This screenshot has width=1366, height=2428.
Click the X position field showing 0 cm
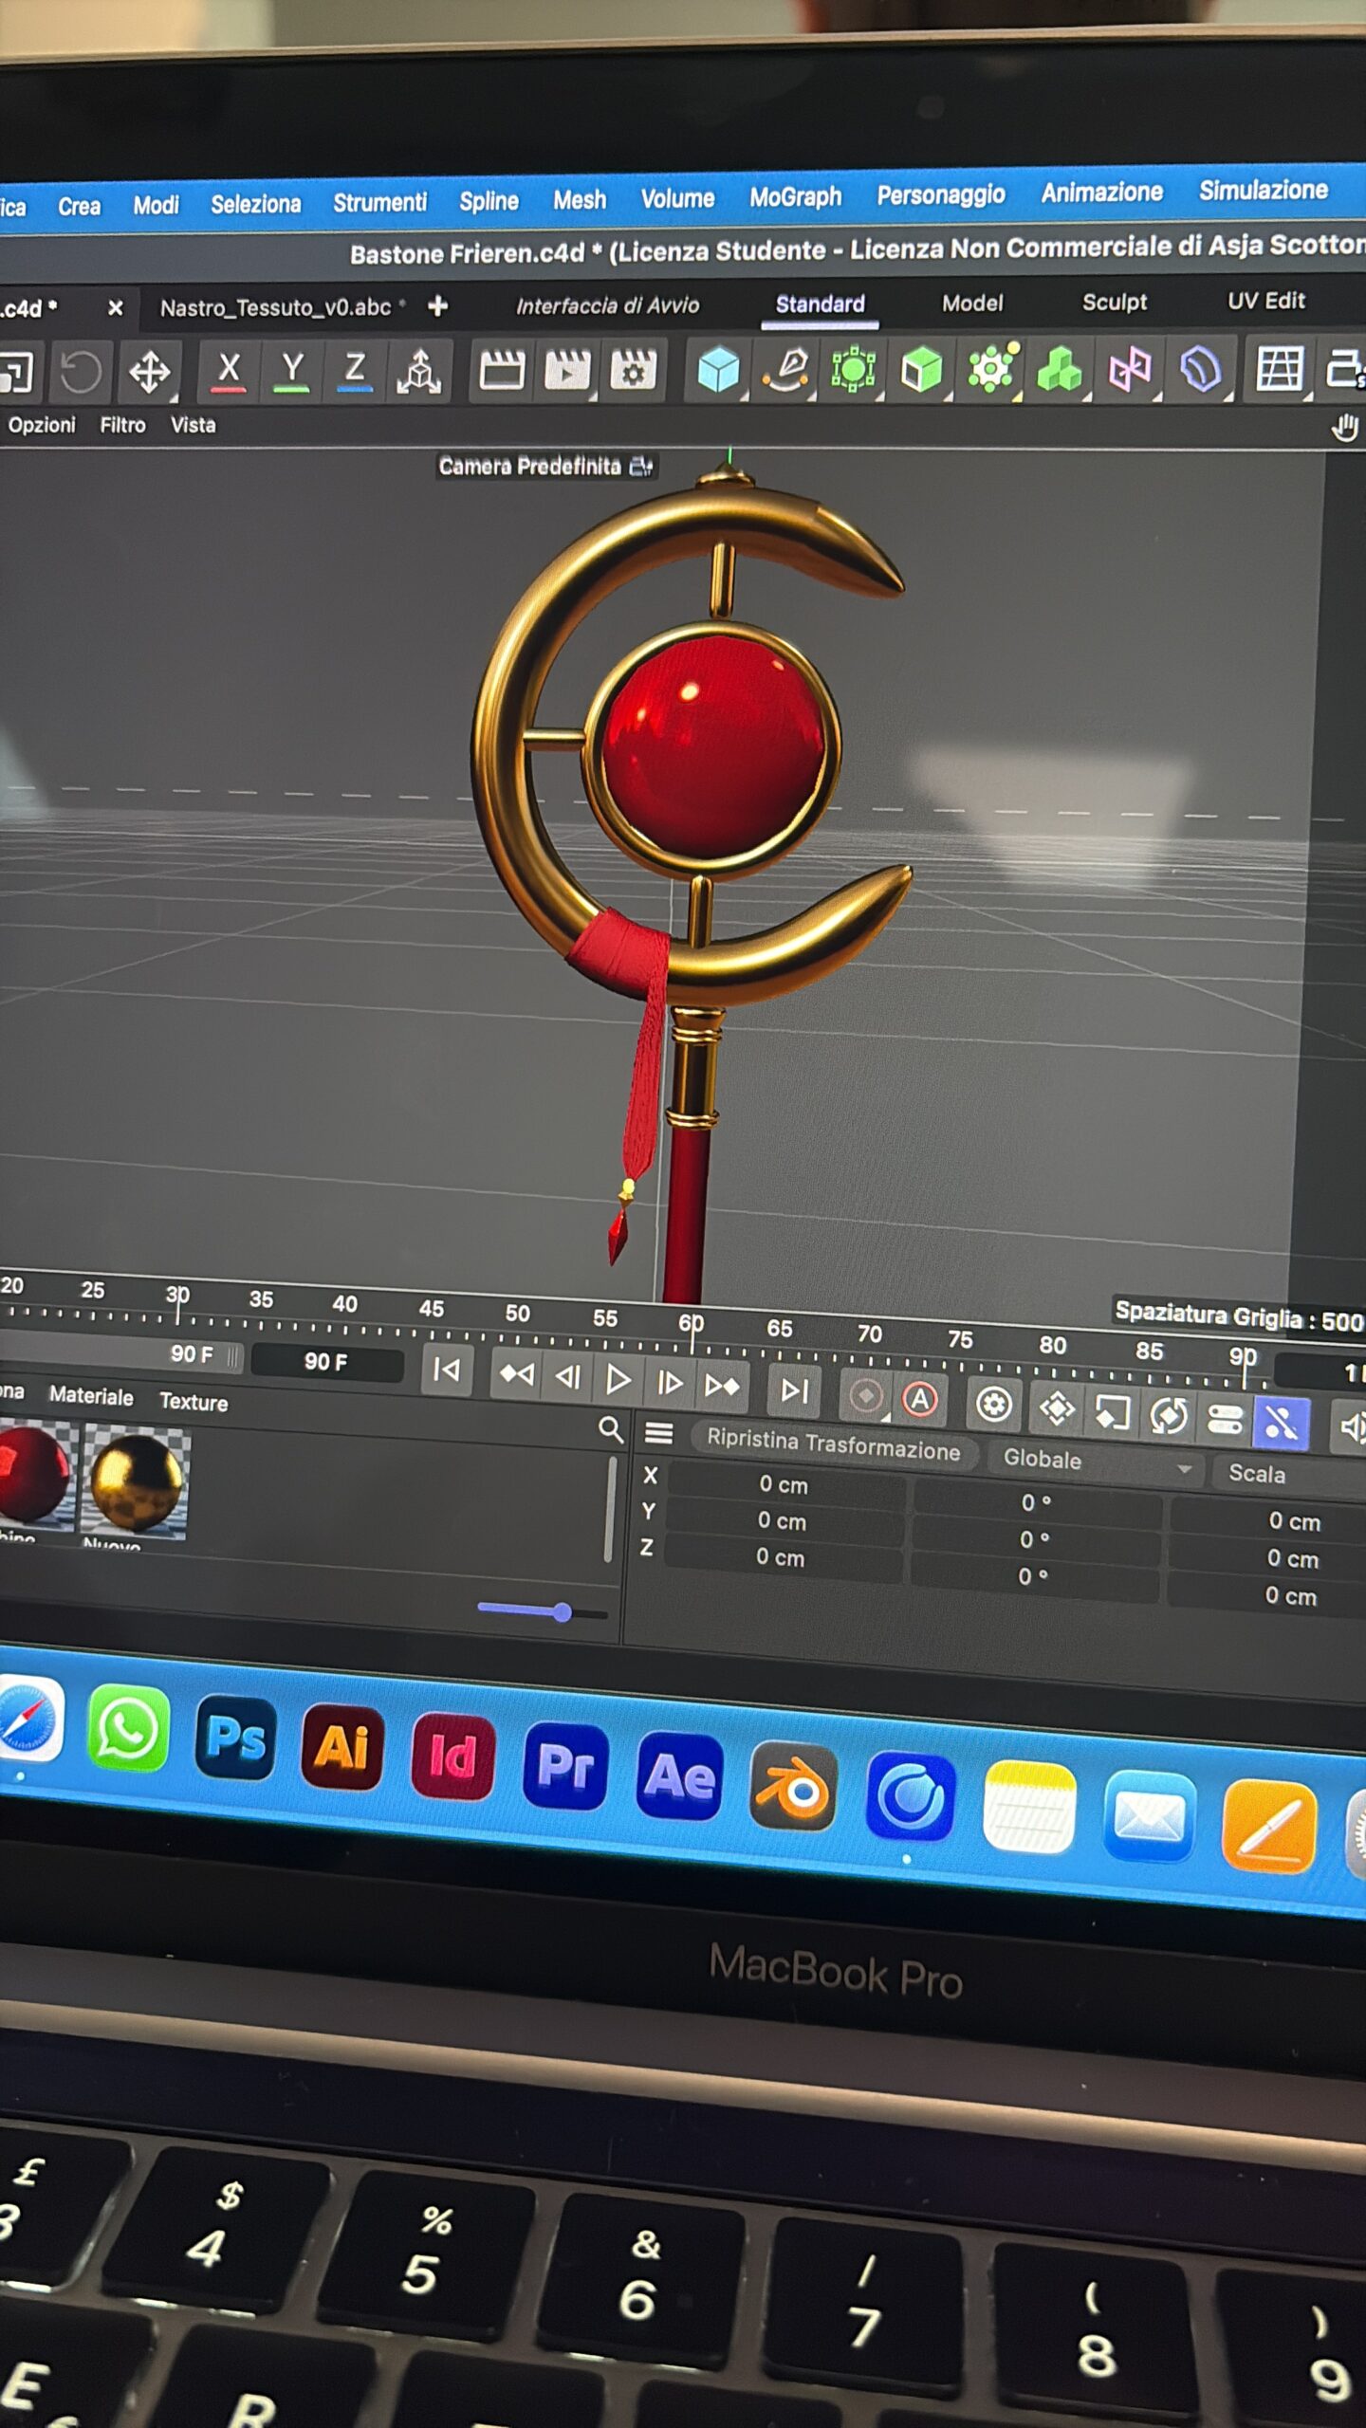pyautogui.click(x=784, y=1485)
